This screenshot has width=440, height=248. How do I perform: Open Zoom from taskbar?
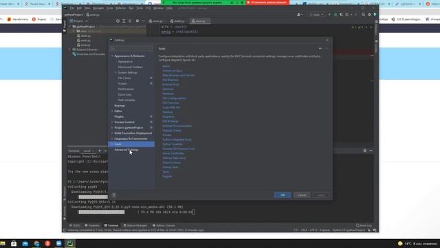(x=58, y=243)
